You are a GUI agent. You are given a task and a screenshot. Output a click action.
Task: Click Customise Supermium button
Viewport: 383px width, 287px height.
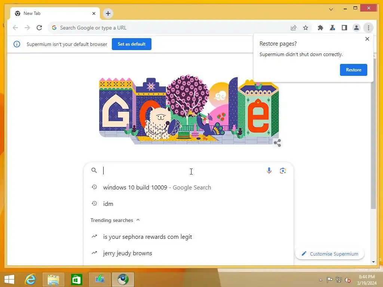[x=330, y=254]
